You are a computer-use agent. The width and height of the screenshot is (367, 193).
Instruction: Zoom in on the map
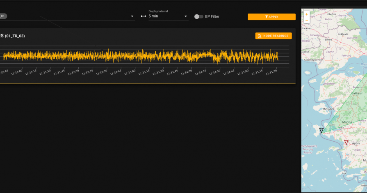point(306,14)
